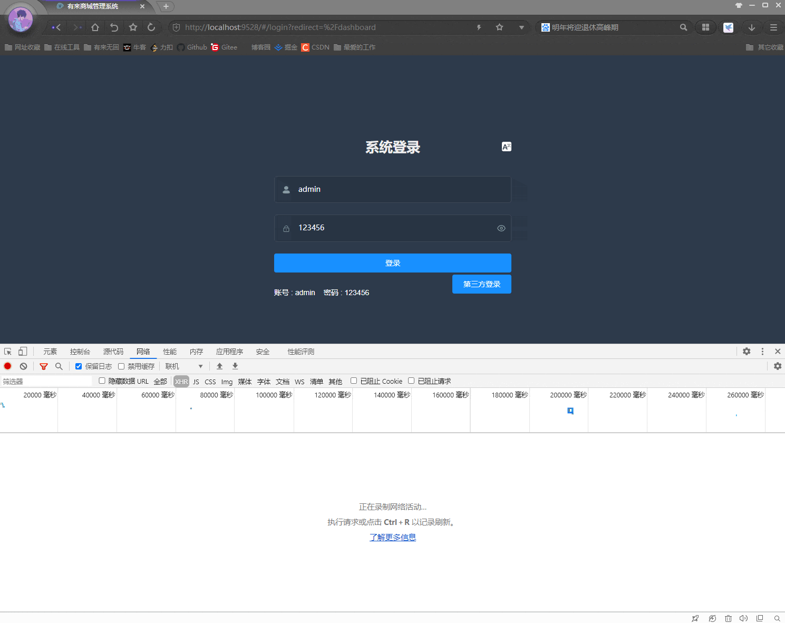Image resolution: width=785 pixels, height=623 pixels.
Task: Check the 已阻止 Cookie checkbox
Action: pyautogui.click(x=354, y=381)
